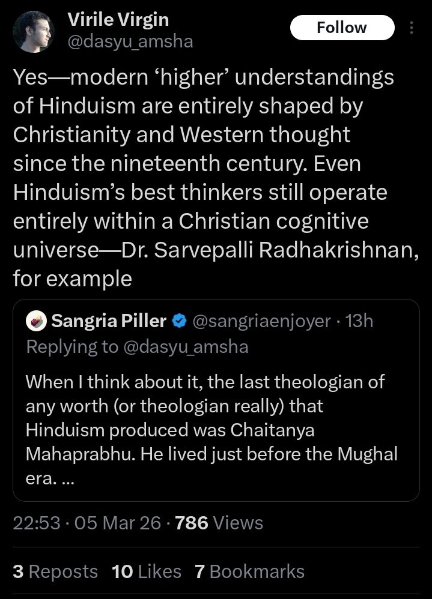Viewport: 432px width, 599px height.
Task: Click the 7 Bookmarks count
Action: (249, 571)
